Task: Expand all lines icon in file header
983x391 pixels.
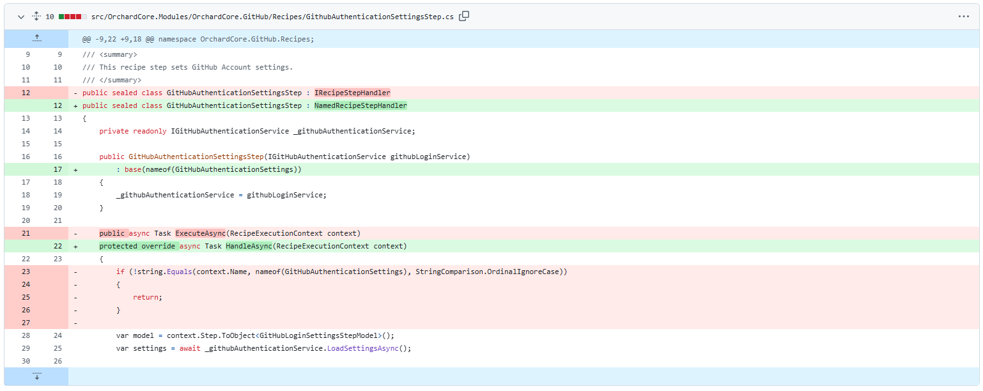Action: [36, 17]
